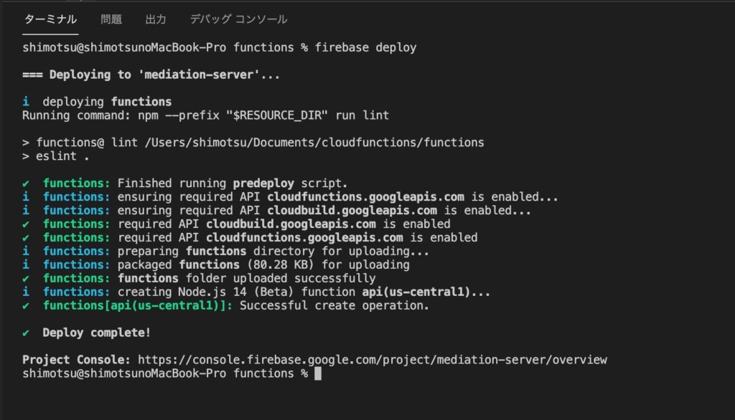The width and height of the screenshot is (735, 420).
Task: Open the Project Console firebase URL
Action: (x=373, y=360)
